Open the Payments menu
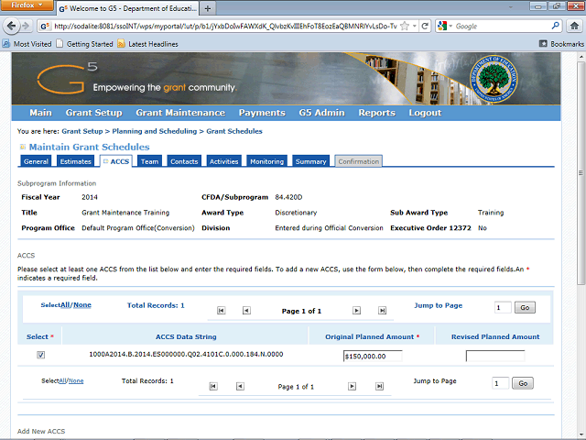The image size is (586, 440). point(262,113)
